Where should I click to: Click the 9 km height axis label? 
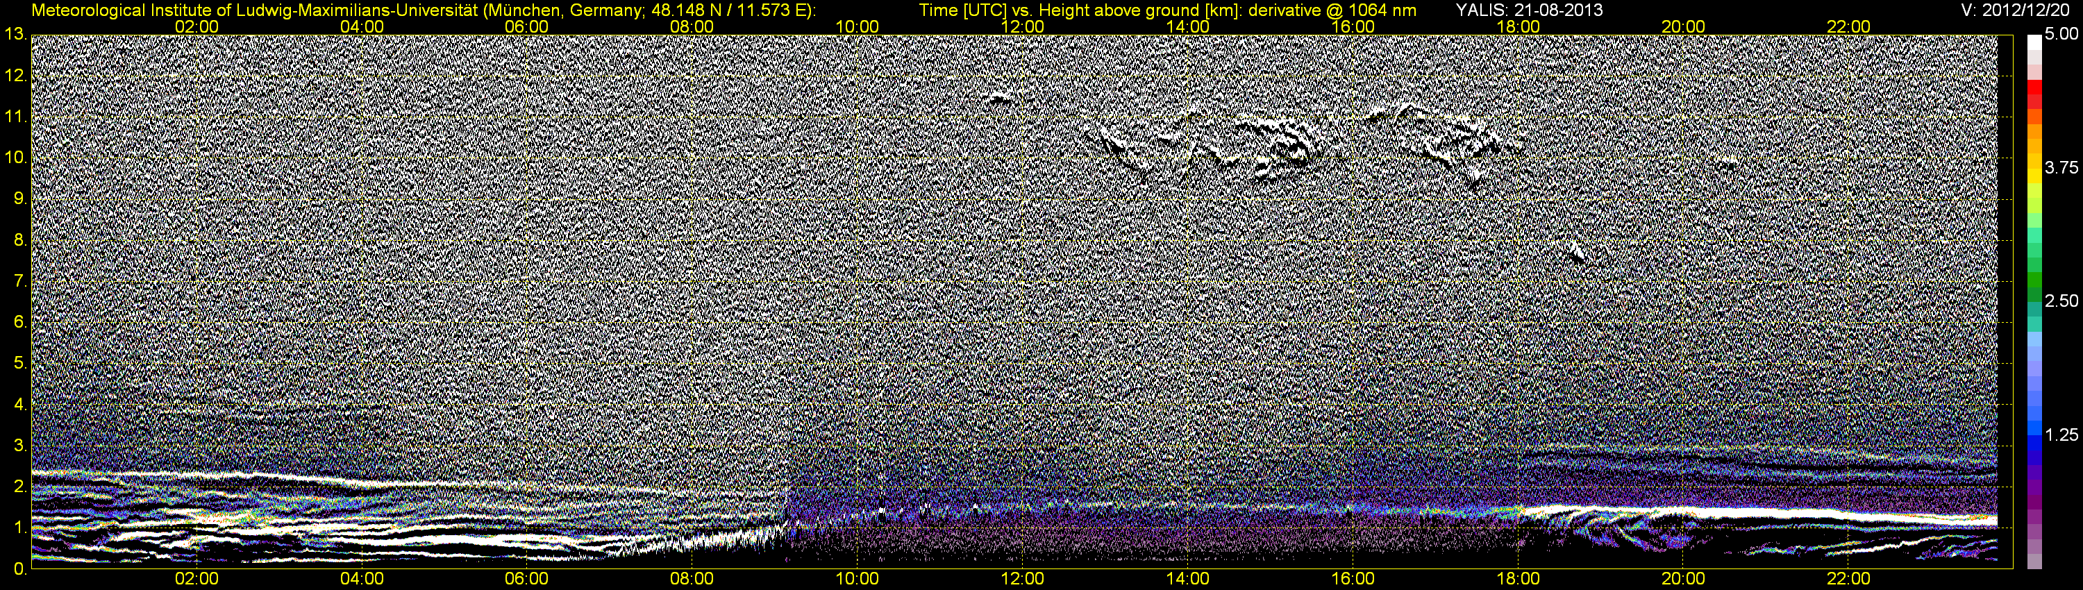(19, 199)
